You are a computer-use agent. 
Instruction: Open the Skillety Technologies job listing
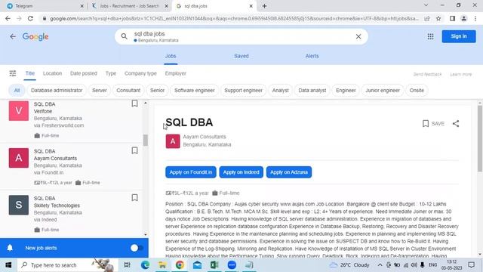[72, 214]
